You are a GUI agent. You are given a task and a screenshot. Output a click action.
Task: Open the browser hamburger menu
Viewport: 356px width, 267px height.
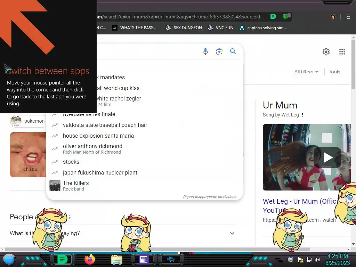click(348, 17)
